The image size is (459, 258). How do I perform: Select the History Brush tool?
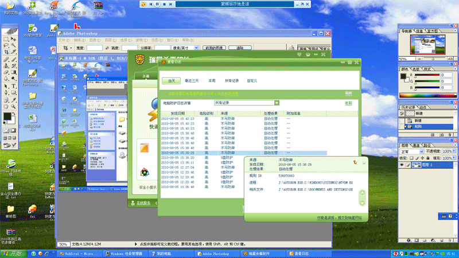[x=13, y=66]
